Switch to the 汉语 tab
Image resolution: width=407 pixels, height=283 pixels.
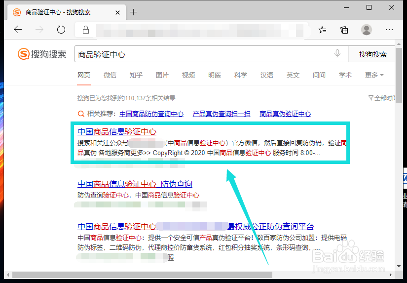(x=267, y=75)
